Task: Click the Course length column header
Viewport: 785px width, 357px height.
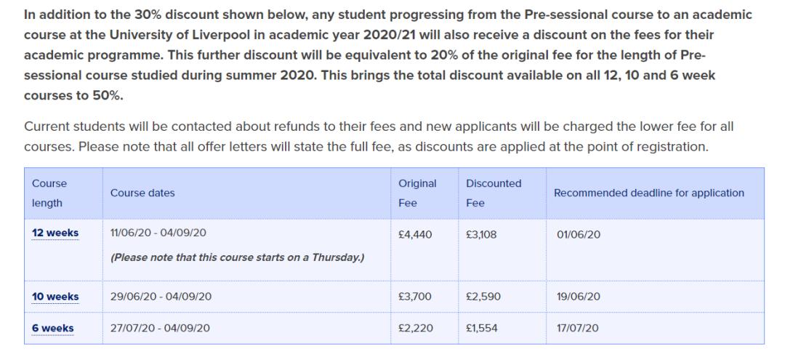Action: click(49, 193)
